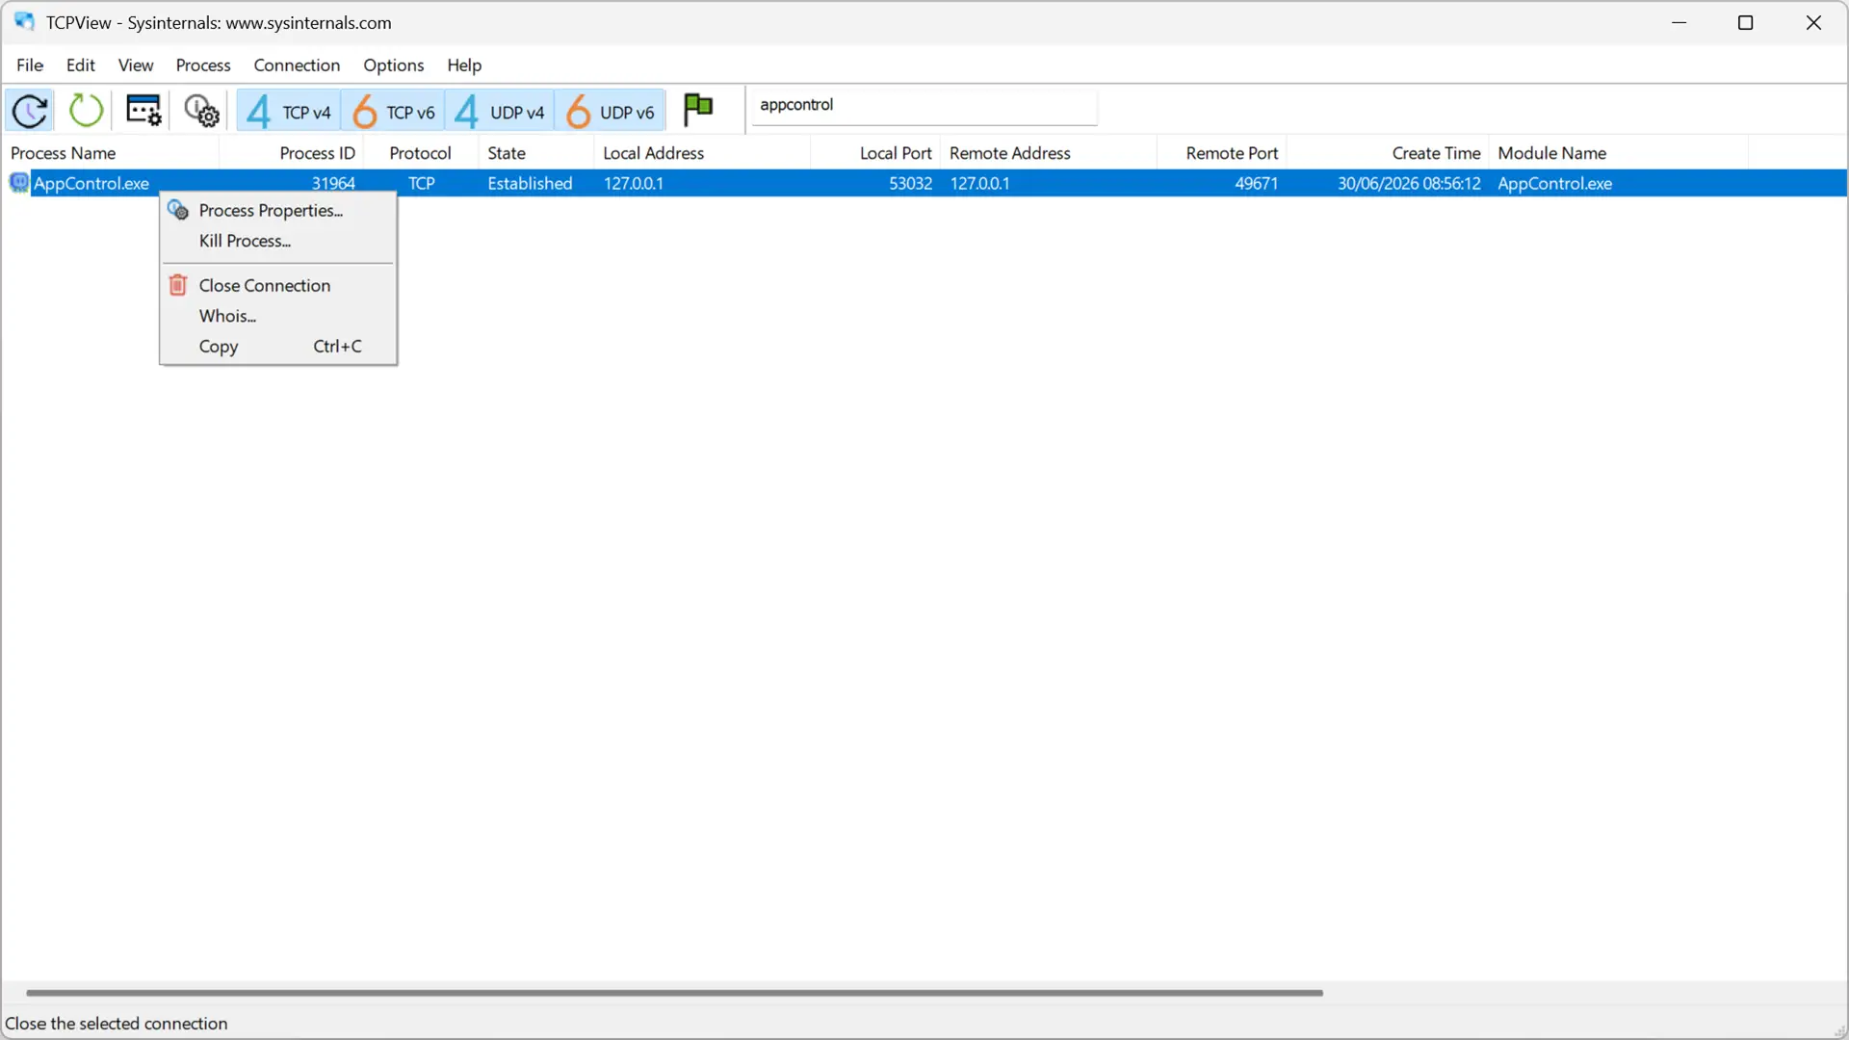Open the Connection menu
The image size is (1849, 1040).
[x=297, y=65]
